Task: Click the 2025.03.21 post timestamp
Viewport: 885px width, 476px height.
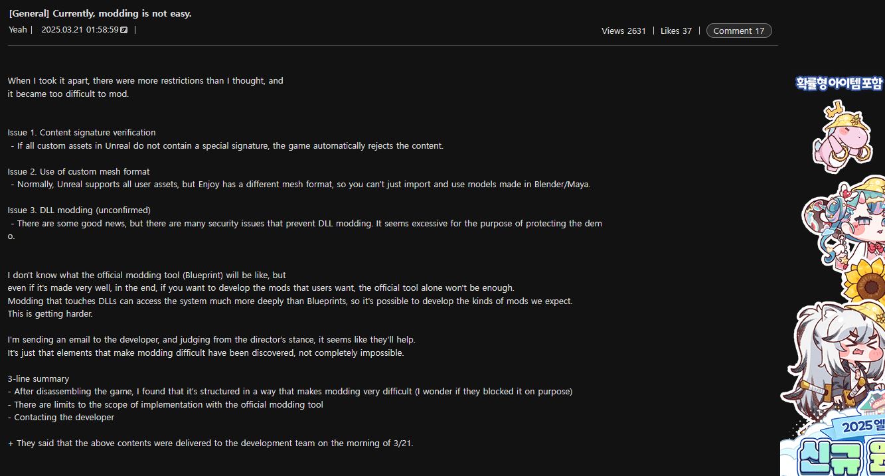Action: (x=80, y=30)
